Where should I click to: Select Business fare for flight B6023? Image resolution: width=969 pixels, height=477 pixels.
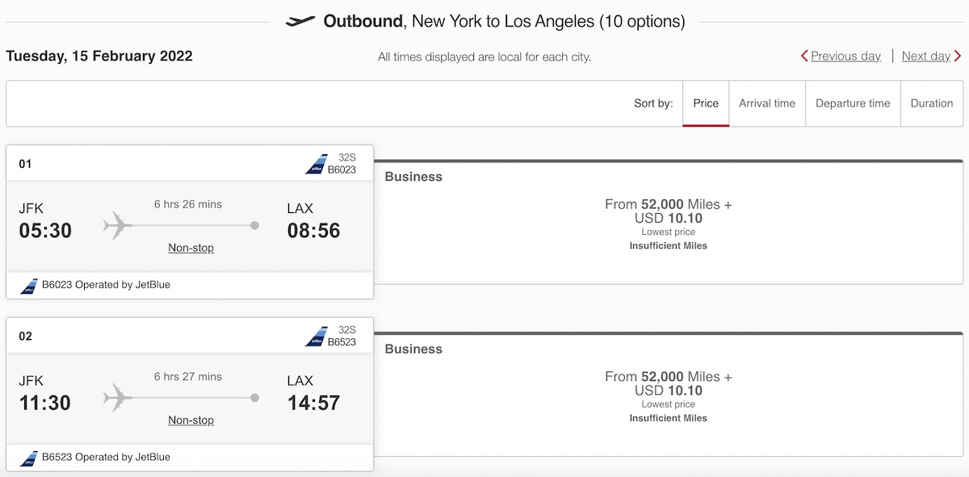pyautogui.click(x=669, y=222)
